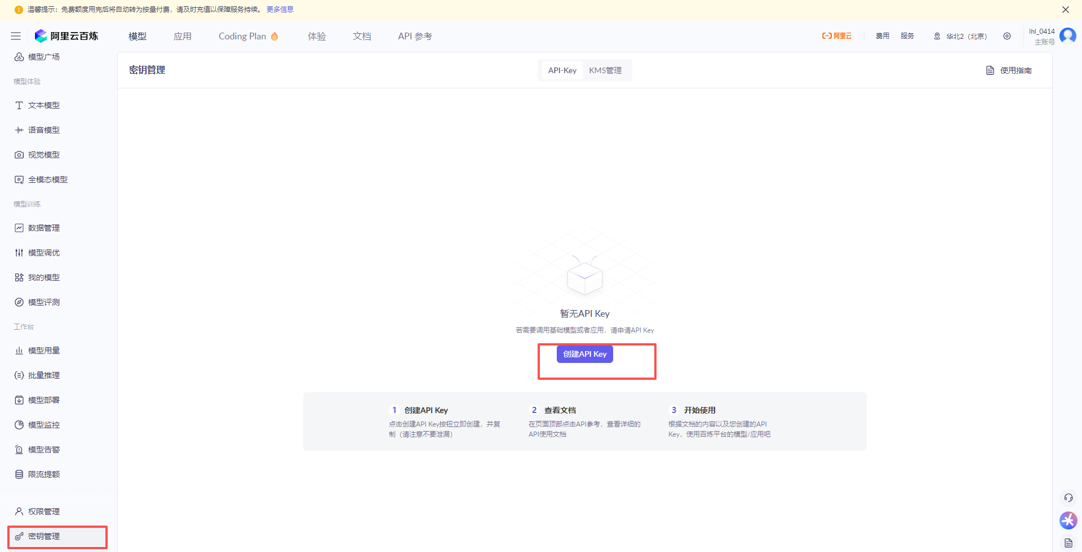Open the 文档 top navigation tab
Image resolution: width=1082 pixels, height=552 pixels.
362,36
